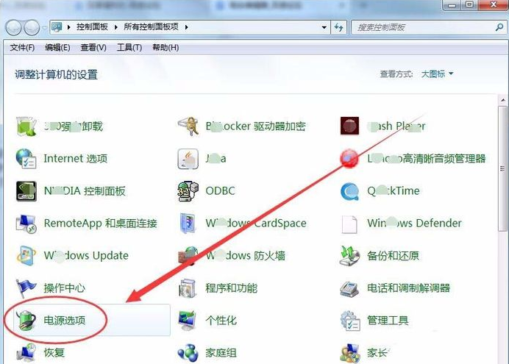Open the 管理工具 gear icon
Image resolution: width=509 pixels, height=364 pixels.
tap(349, 320)
